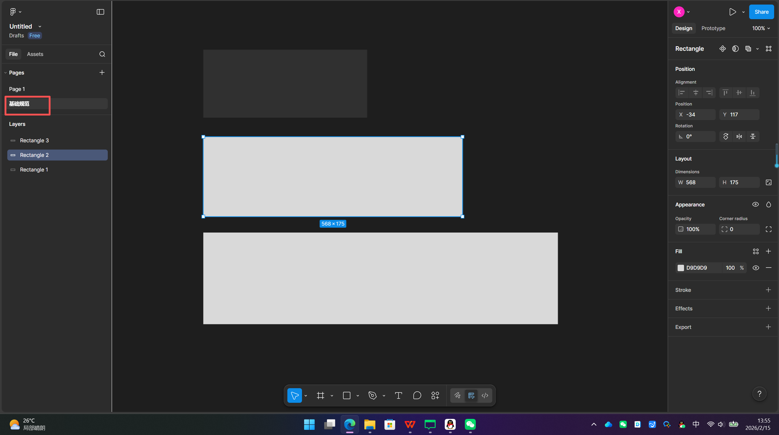Image resolution: width=779 pixels, height=435 pixels.
Task: Click the Dev Mode code icon
Action: (x=485, y=395)
